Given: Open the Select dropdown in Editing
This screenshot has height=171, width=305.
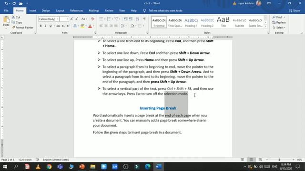Looking at the screenshot, I should [279, 28].
